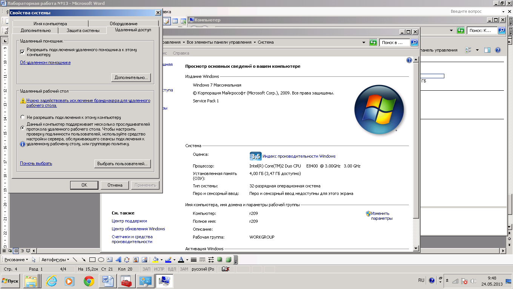The width and height of the screenshot is (513, 289).
Task: Click the Action Center flag tray icon
Action: click(x=465, y=281)
